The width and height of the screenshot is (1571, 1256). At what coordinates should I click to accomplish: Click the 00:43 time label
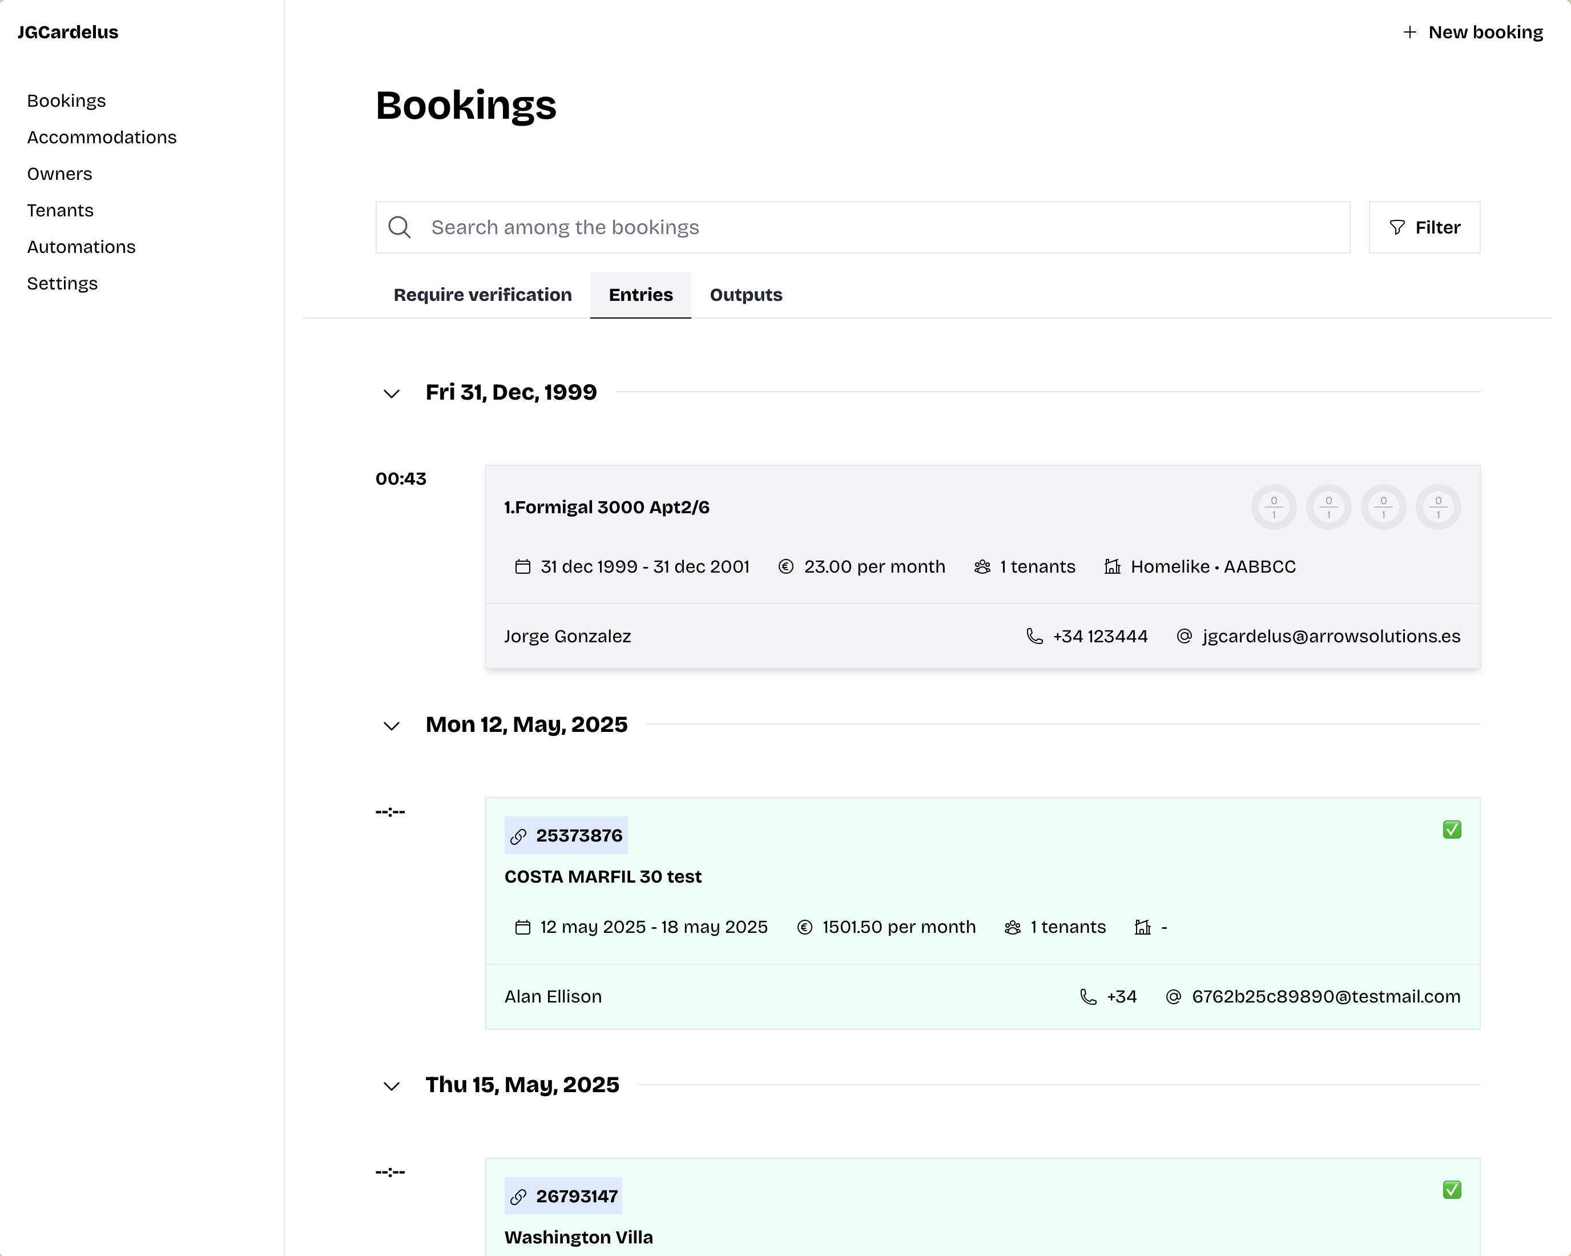pos(401,478)
